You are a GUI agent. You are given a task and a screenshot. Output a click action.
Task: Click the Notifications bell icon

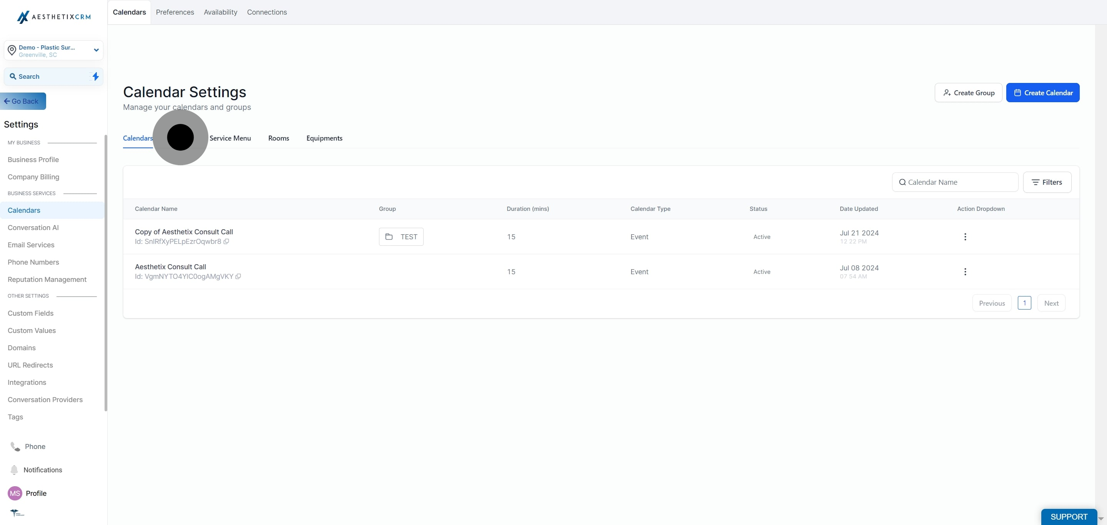click(x=15, y=470)
